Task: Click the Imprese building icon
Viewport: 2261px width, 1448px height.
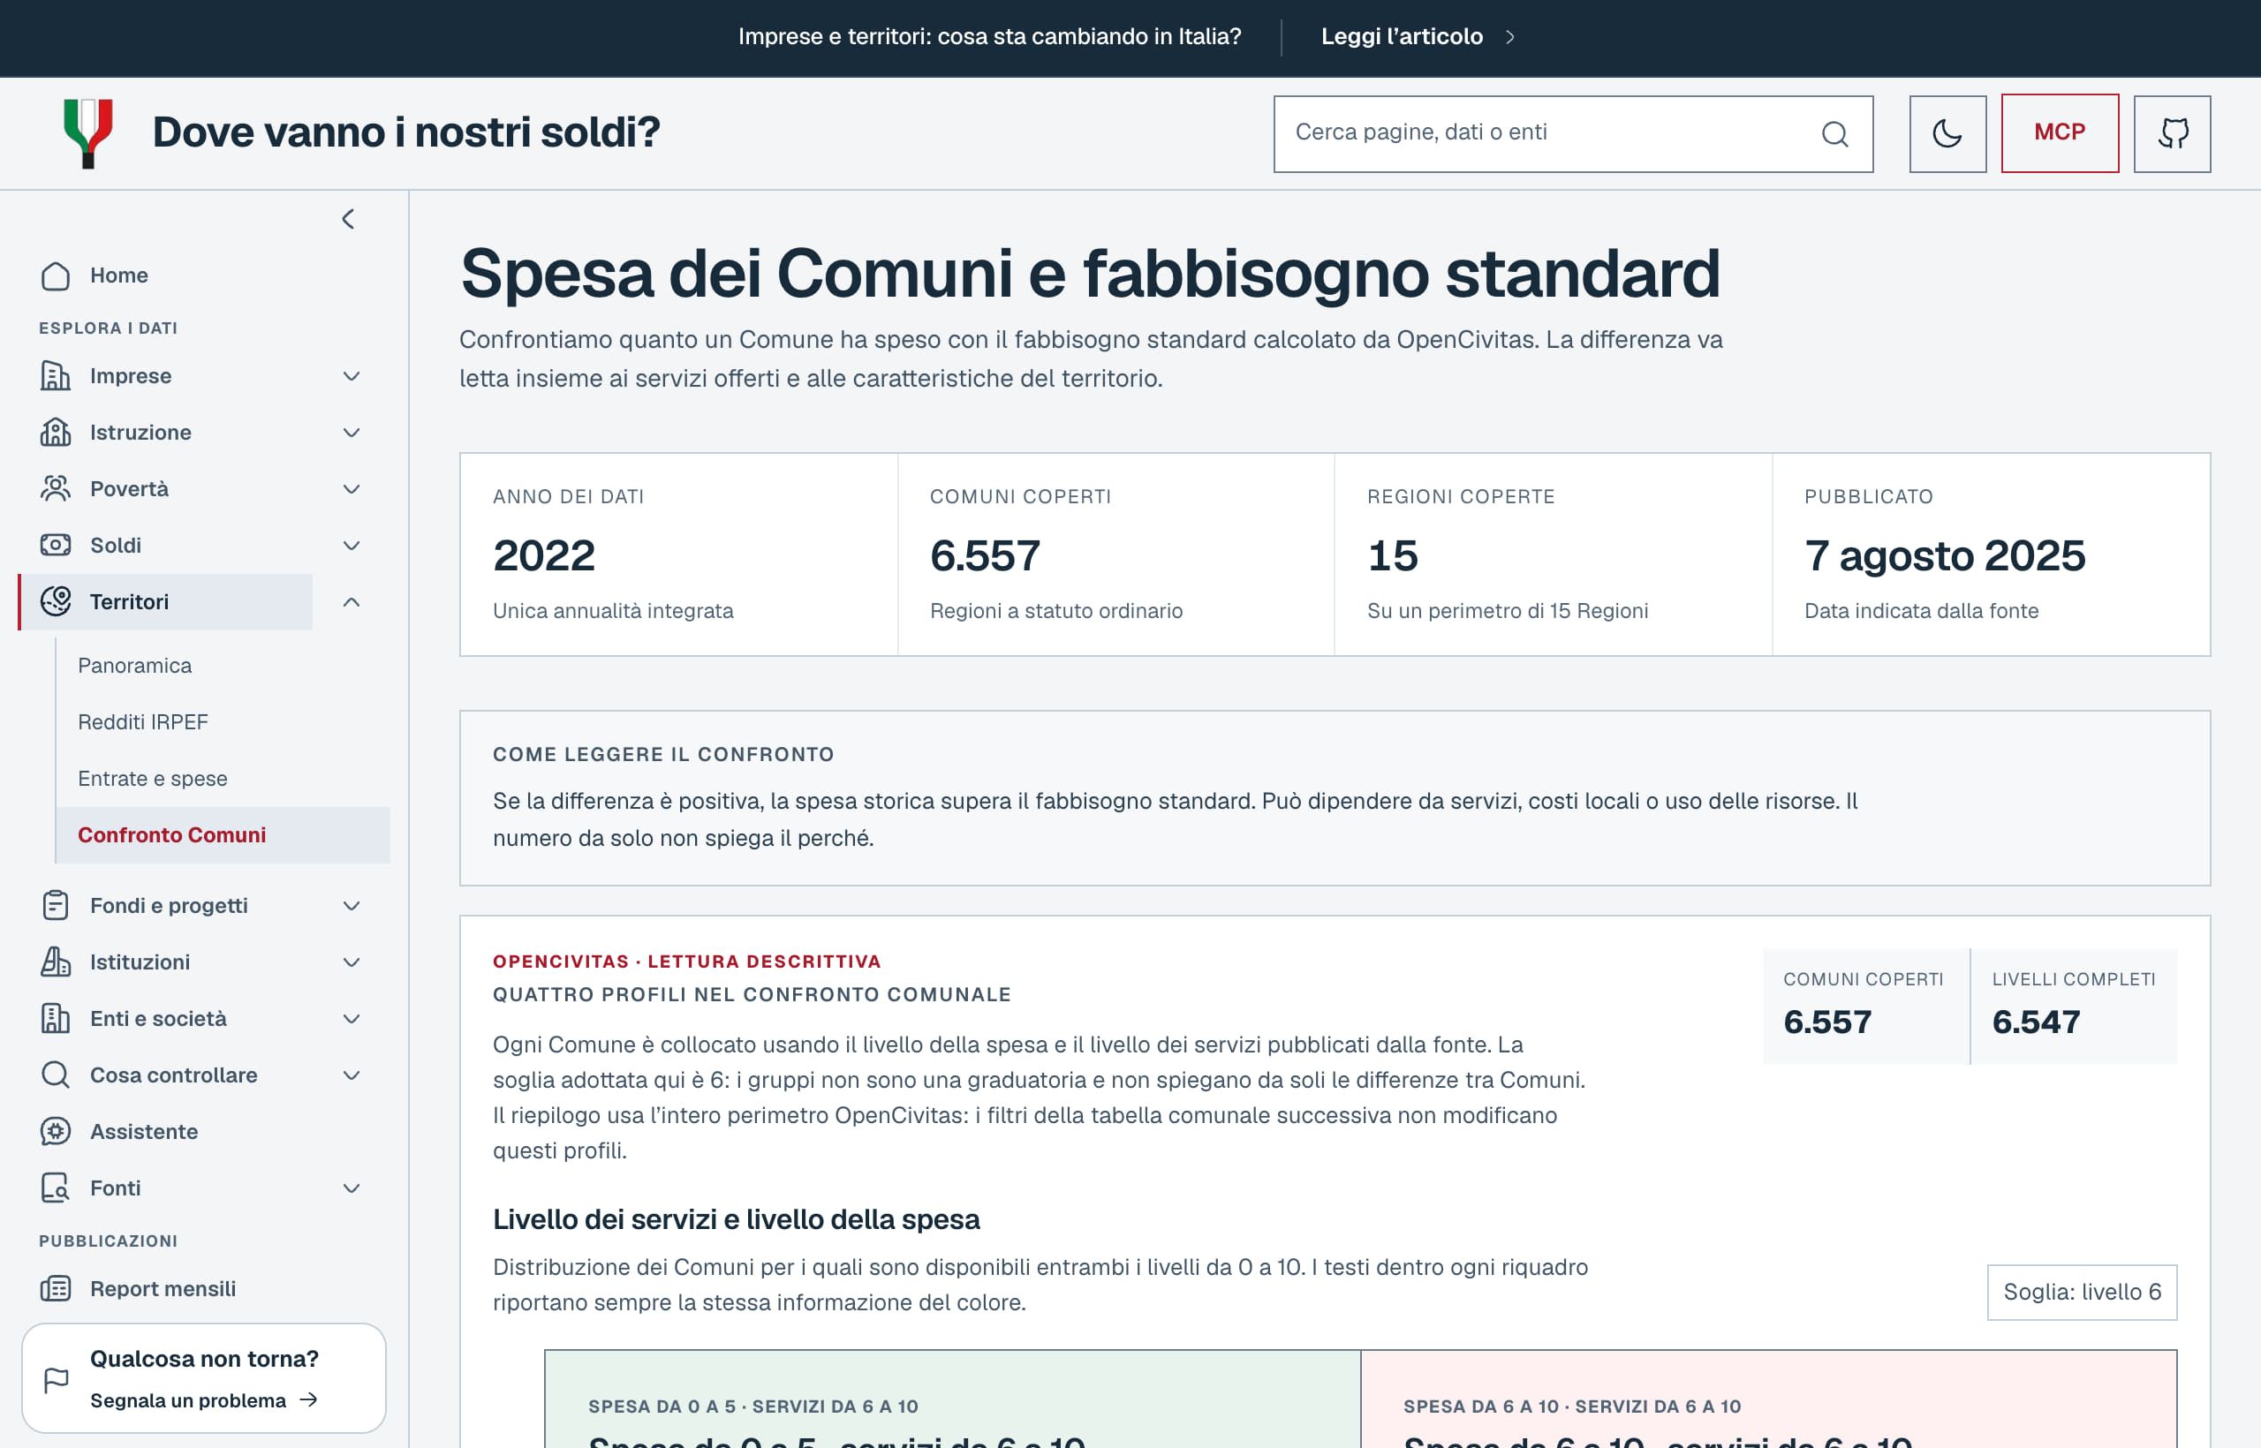Action: pos(56,376)
